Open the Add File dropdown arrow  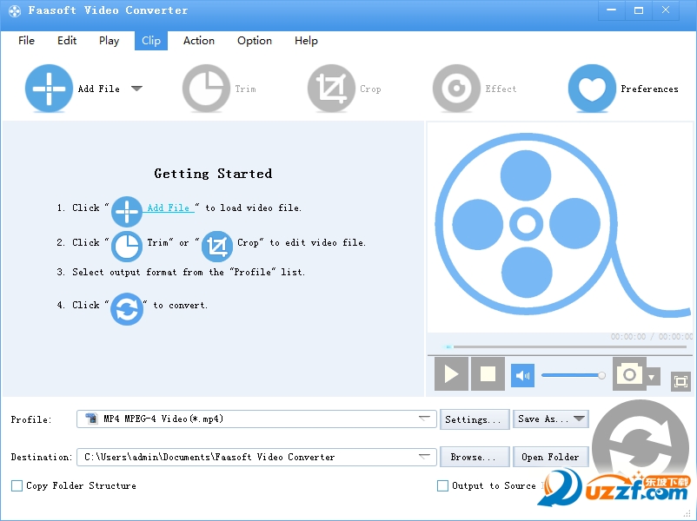[137, 89]
